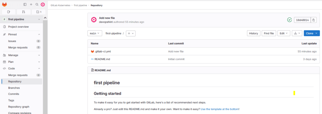
Task: Click 'Initial commit' in README.md row
Action: click(x=176, y=59)
